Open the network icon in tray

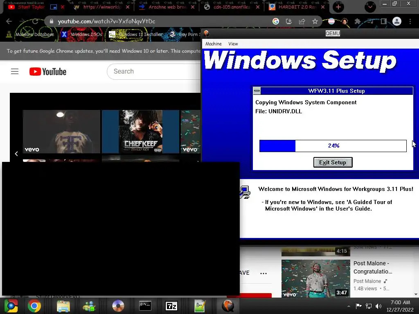click(x=369, y=306)
